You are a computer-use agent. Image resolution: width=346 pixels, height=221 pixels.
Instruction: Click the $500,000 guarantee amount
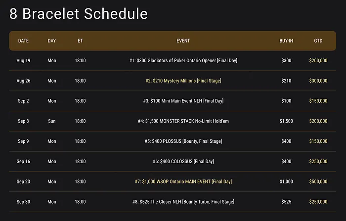318,181
